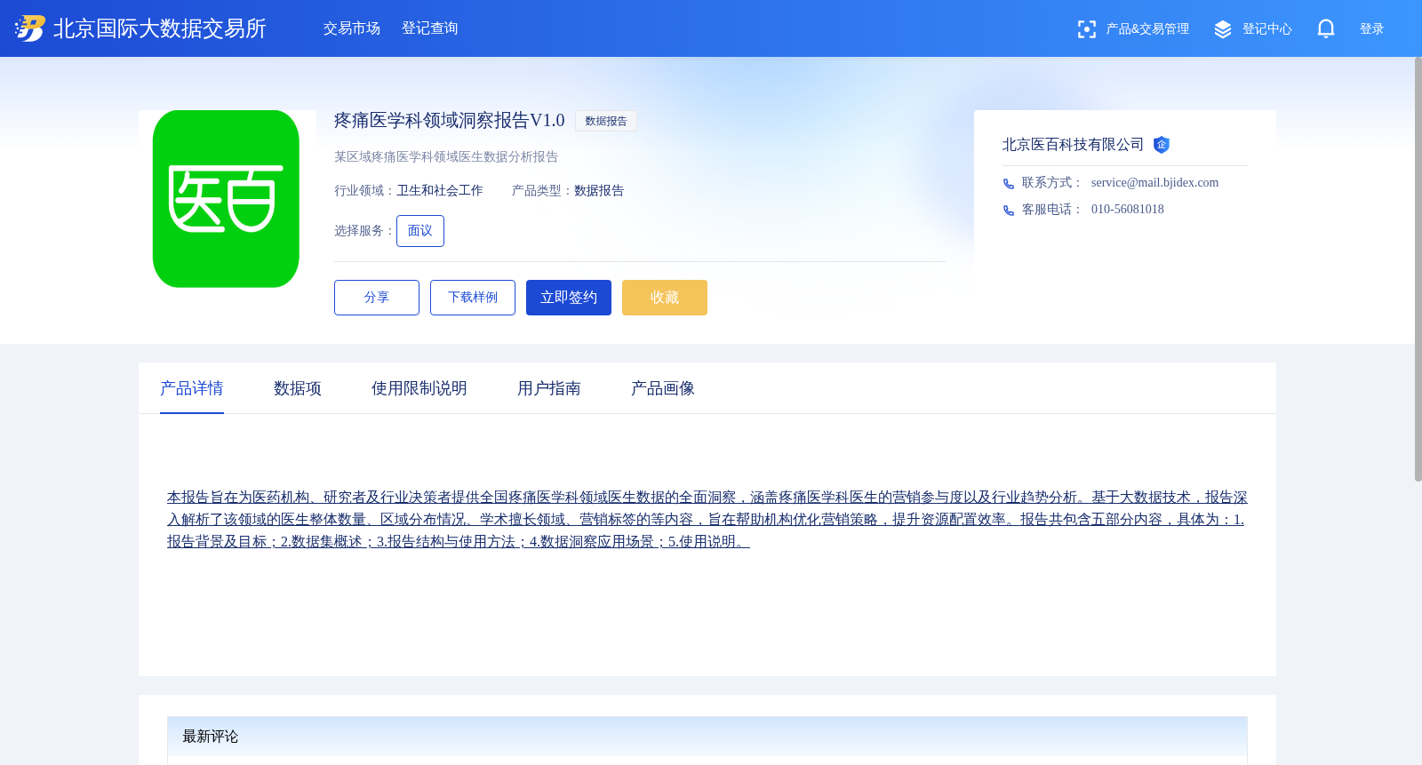Click the product & transaction management scan icon
The width and height of the screenshot is (1422, 765).
pos(1086,29)
